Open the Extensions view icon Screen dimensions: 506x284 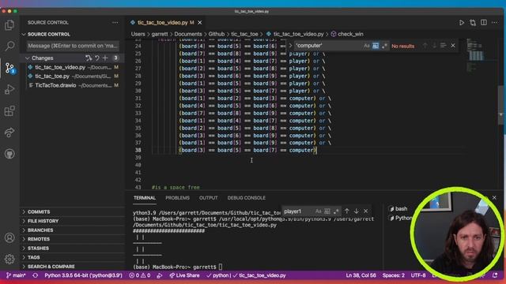point(9,111)
